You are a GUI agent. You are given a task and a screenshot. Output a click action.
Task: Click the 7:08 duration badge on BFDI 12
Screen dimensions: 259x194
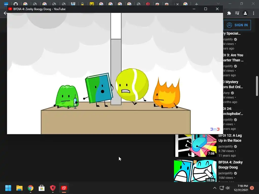211,154
